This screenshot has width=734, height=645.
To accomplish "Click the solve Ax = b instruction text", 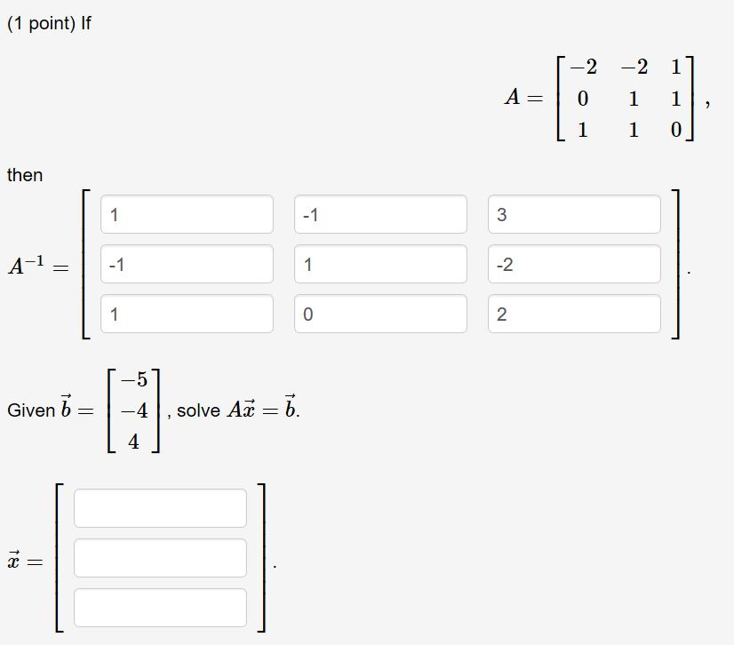I will point(237,410).
